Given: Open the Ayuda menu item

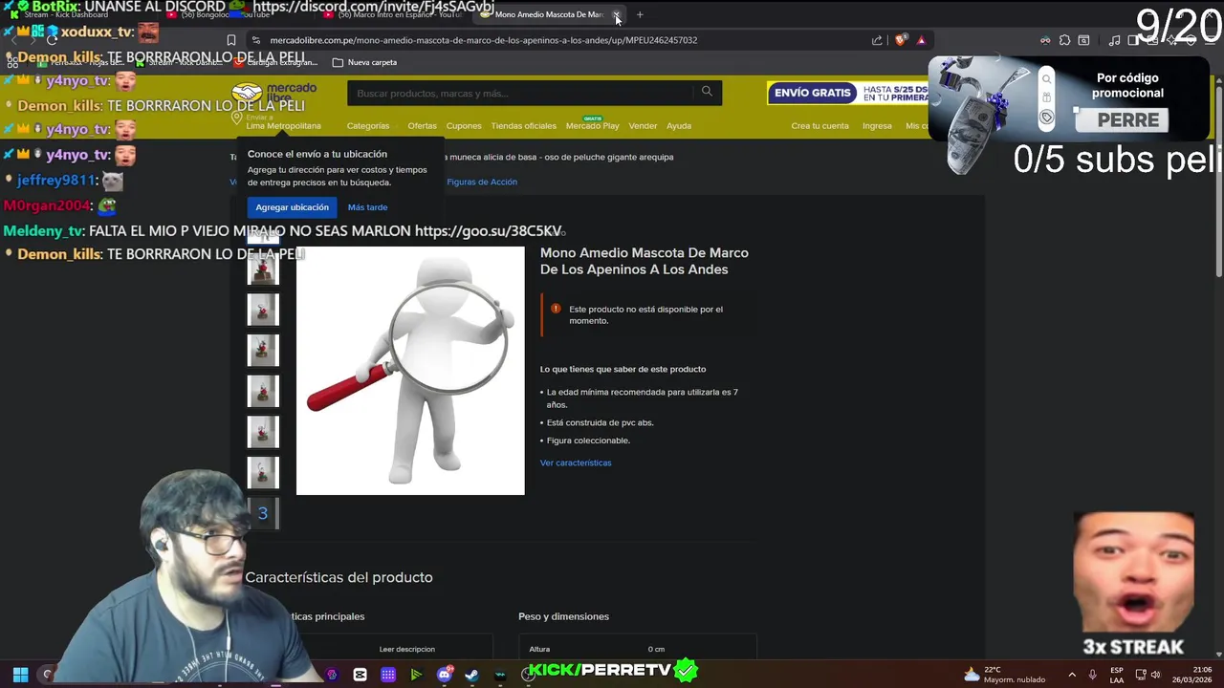Looking at the screenshot, I should coord(679,126).
